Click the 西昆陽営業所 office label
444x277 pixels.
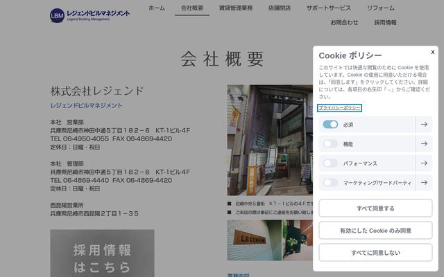pyautogui.click(x=67, y=205)
